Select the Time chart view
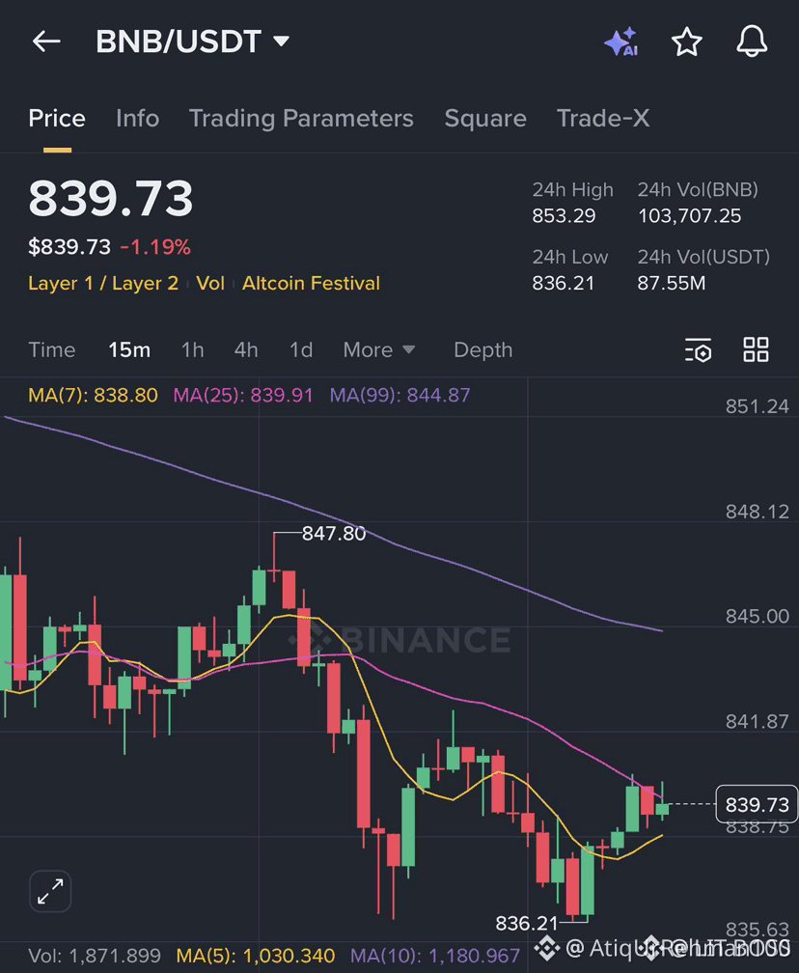Image resolution: width=799 pixels, height=973 pixels. point(52,350)
